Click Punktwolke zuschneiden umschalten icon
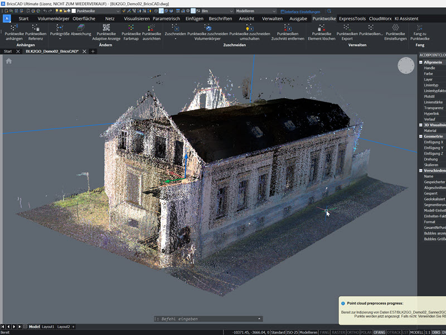Screen dimensions: 446x335 [249, 27]
